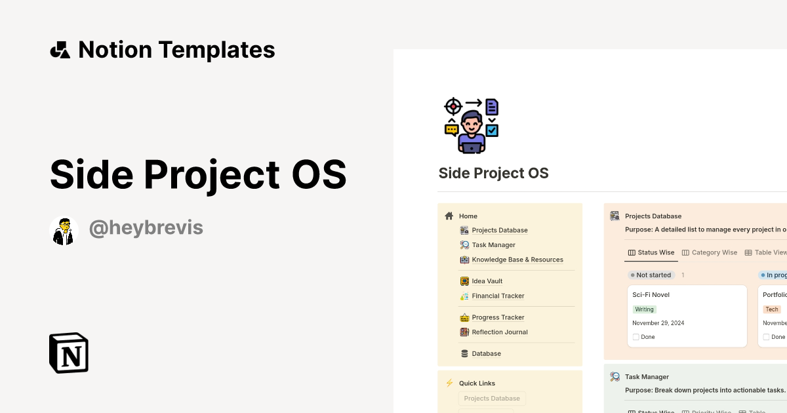
Task: Collapse the In progress group
Action: (x=776, y=275)
